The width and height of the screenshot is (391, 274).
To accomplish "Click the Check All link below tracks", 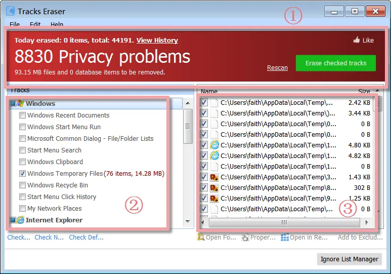I will [x=19, y=238].
